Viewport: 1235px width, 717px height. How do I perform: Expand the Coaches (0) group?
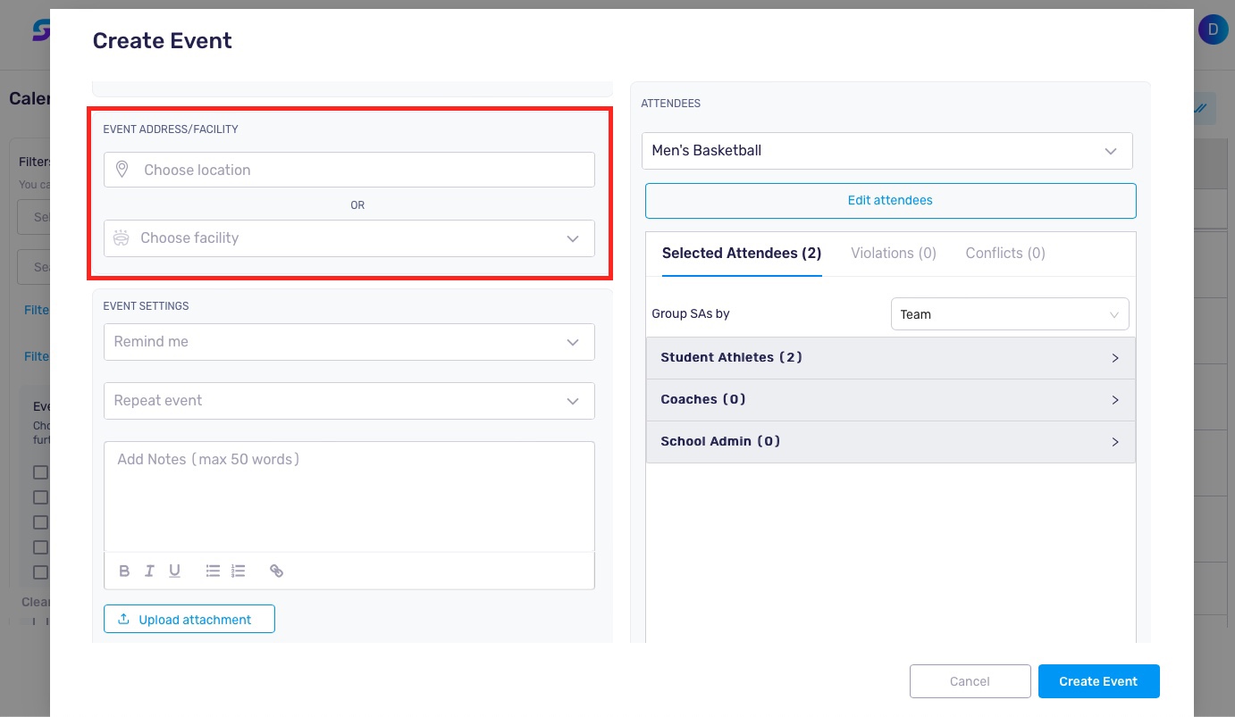pos(891,400)
